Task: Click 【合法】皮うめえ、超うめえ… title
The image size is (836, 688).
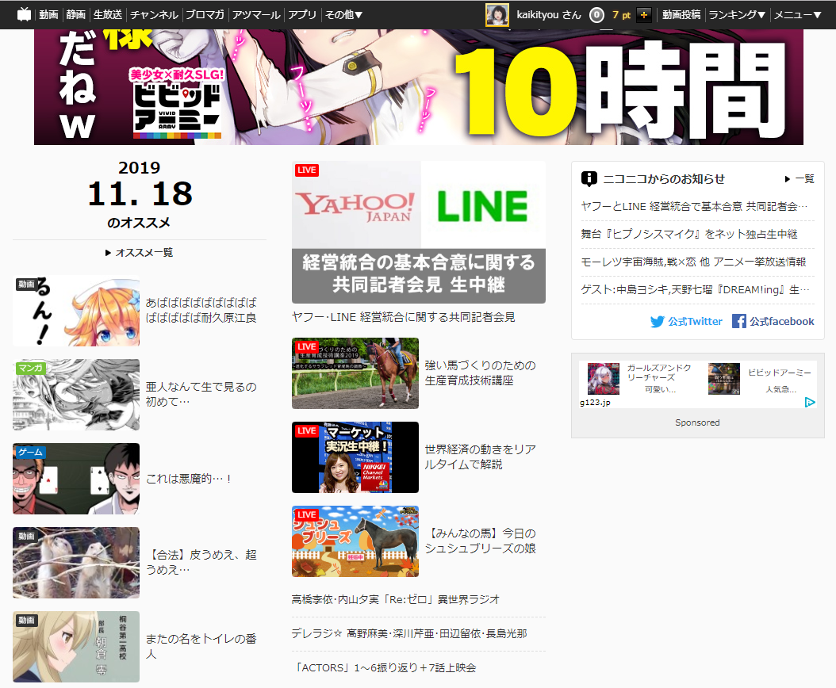Action: [x=201, y=562]
